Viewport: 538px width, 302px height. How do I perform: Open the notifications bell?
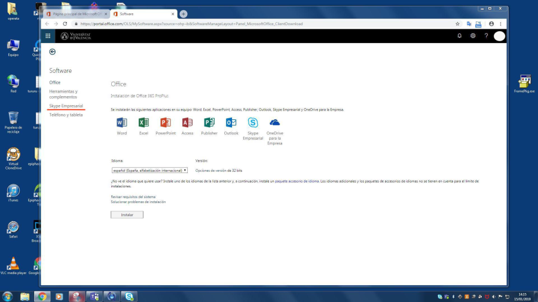tap(460, 36)
